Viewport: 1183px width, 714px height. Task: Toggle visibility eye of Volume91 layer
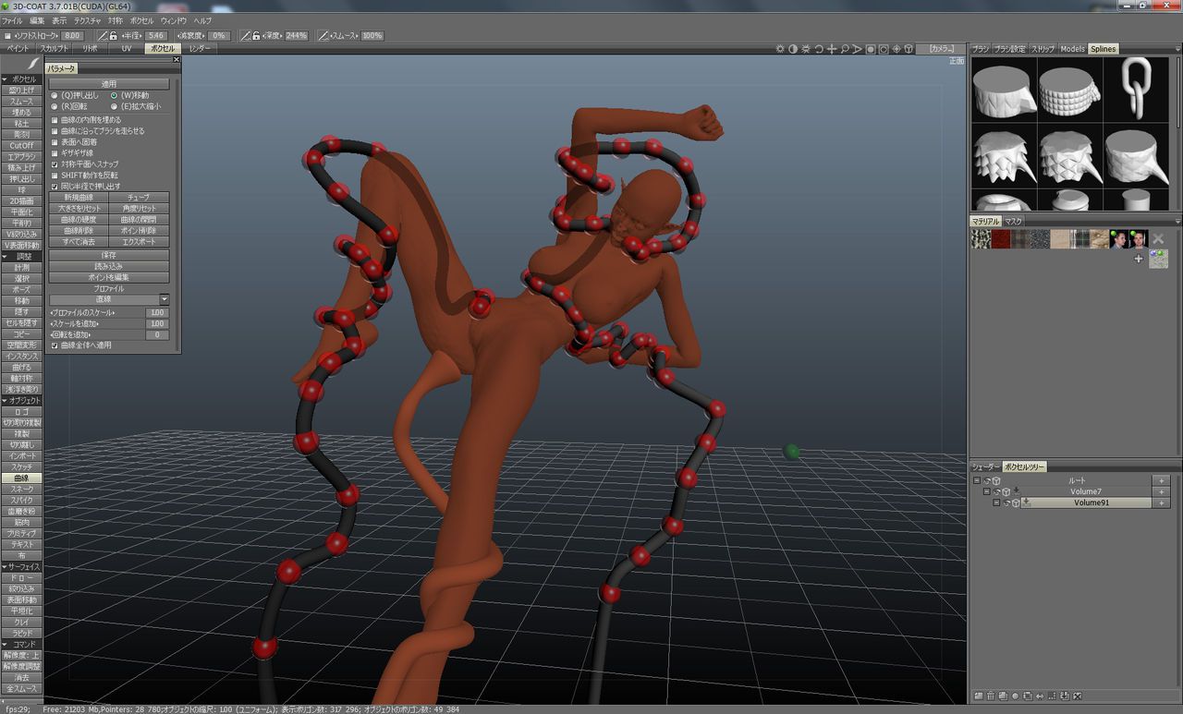coord(1006,502)
